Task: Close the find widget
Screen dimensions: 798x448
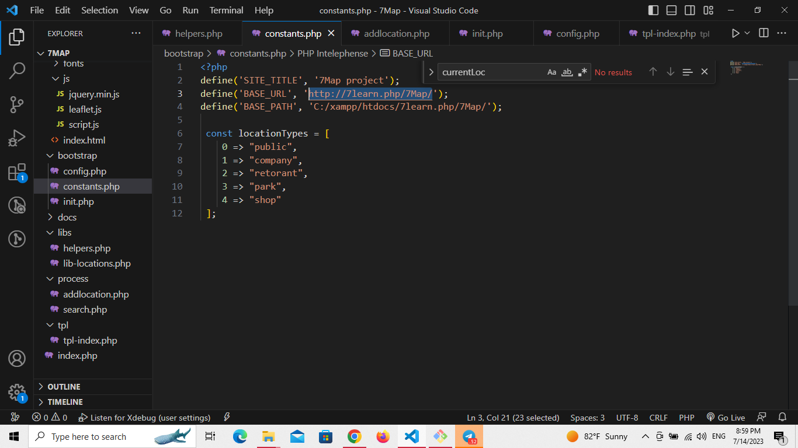Action: click(705, 72)
